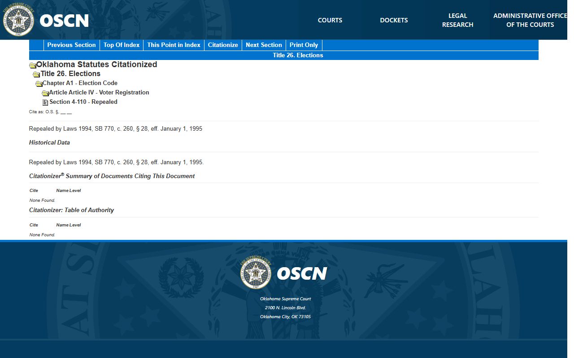The width and height of the screenshot is (574, 358).
Task: Open Chapter A1 - Election Code link
Action: [80, 83]
